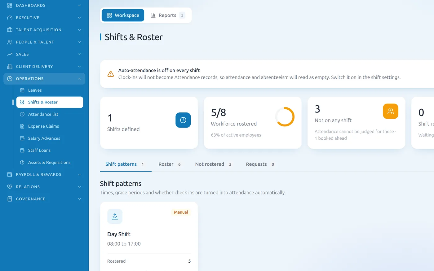Switch to the Roster tab
The height and width of the screenshot is (271, 434).
[170, 164]
